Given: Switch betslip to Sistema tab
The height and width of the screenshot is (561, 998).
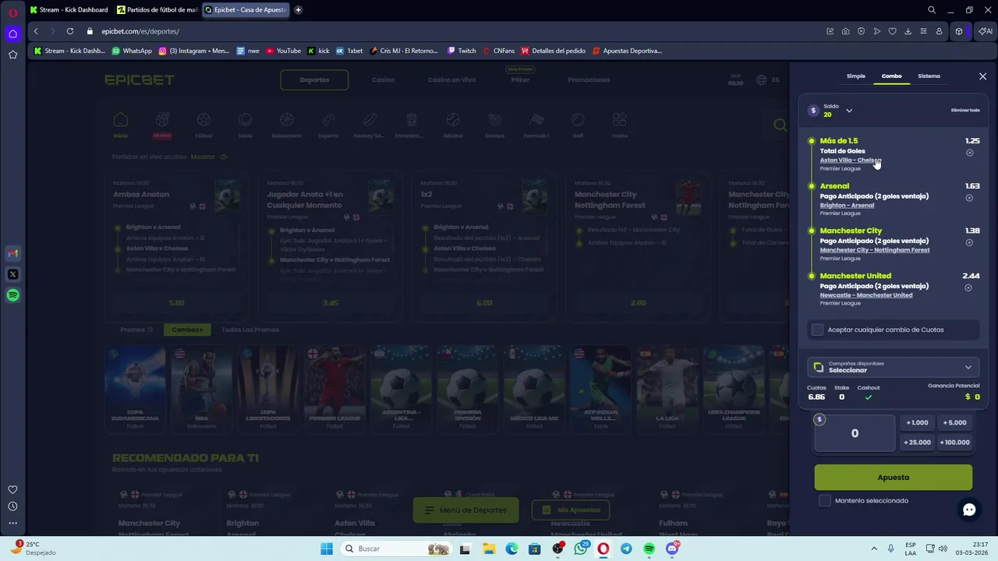Looking at the screenshot, I should pos(929,76).
